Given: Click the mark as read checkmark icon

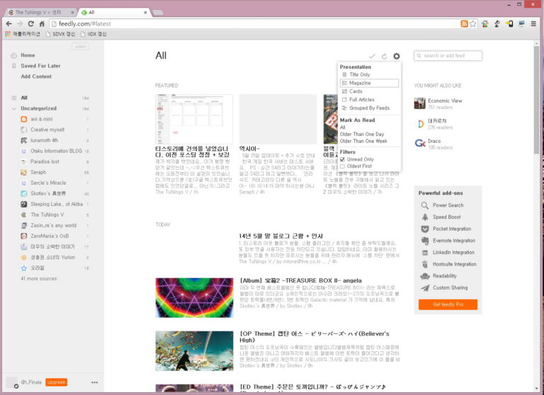Looking at the screenshot, I should coord(372,56).
